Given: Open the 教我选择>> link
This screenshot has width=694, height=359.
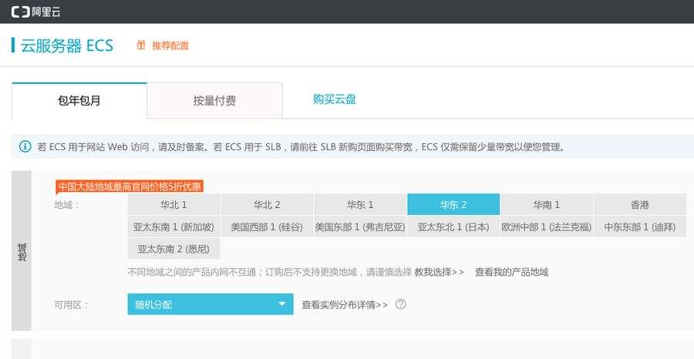Looking at the screenshot, I should pyautogui.click(x=439, y=272).
